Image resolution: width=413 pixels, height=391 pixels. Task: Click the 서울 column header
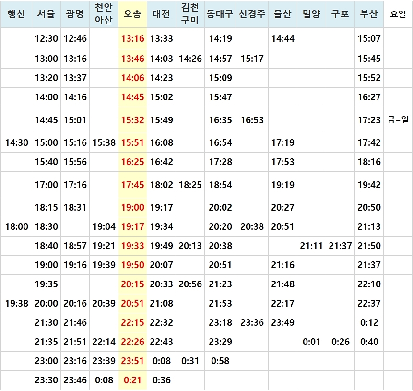click(x=47, y=14)
